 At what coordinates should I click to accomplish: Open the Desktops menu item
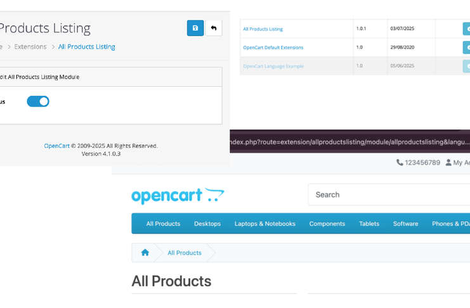pyautogui.click(x=207, y=224)
